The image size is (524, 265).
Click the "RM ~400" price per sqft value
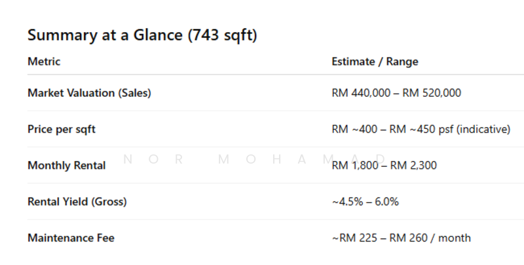pos(354,129)
